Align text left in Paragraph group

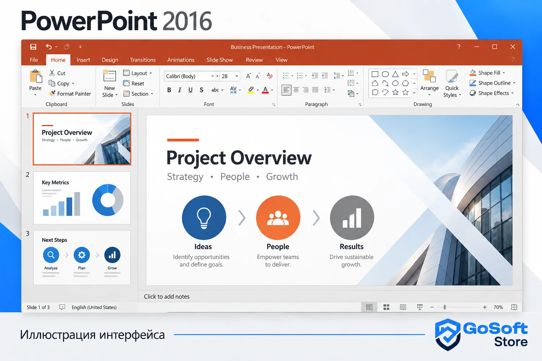[286, 90]
